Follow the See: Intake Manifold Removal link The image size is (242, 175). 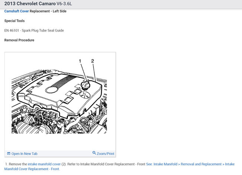coord(119,166)
